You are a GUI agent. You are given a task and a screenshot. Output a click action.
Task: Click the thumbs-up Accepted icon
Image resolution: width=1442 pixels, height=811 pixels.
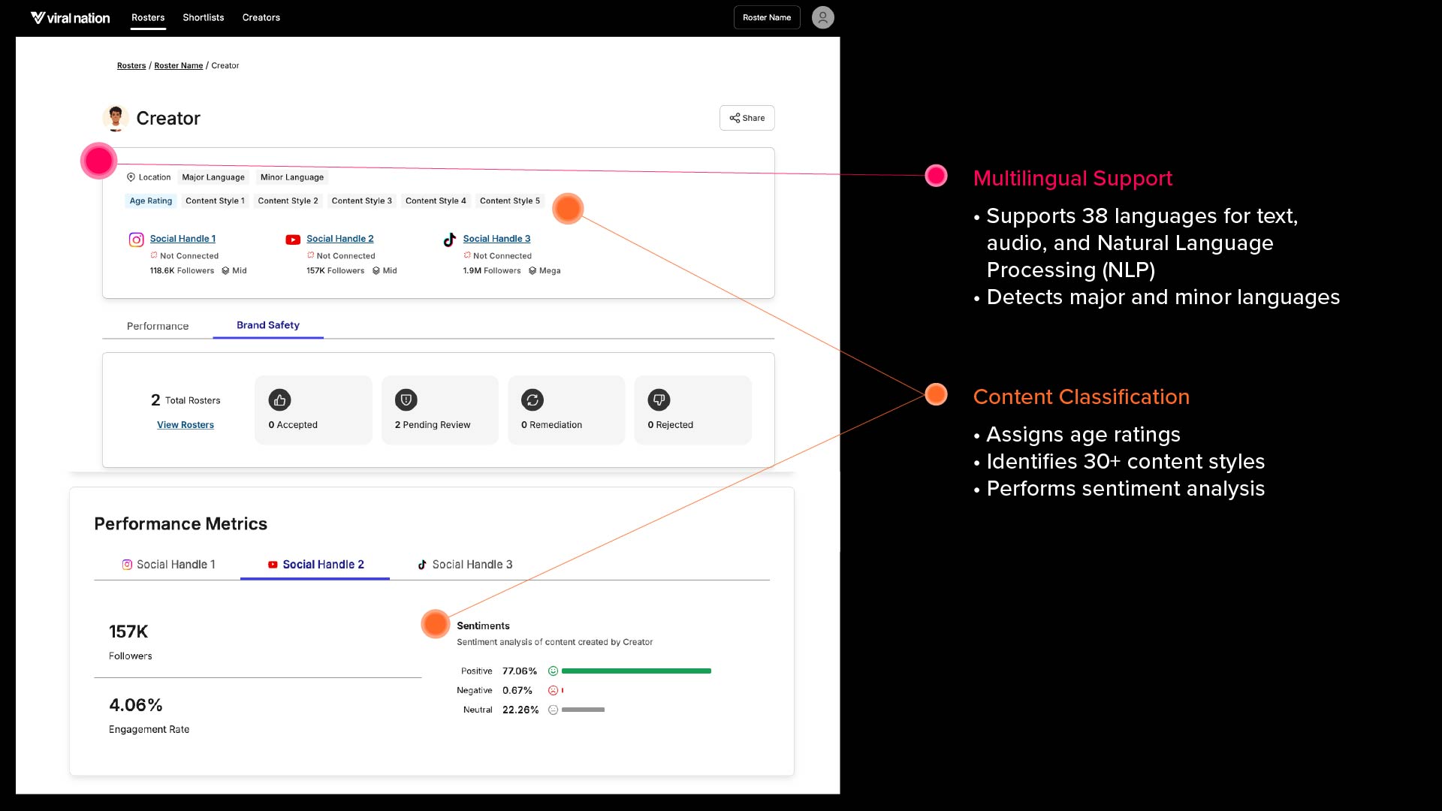tap(279, 400)
